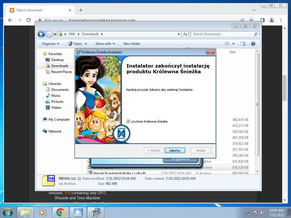Image resolution: width=291 pixels, height=218 pixels.
Task: Click the disabled Wstecz button
Action: 154,150
